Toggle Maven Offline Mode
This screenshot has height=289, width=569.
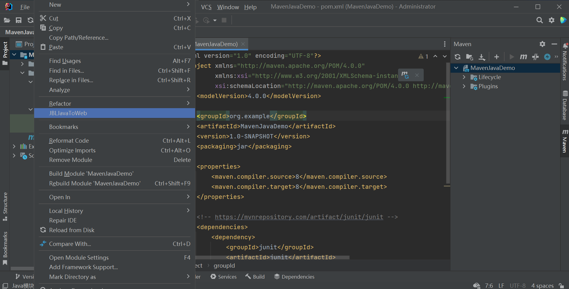(535, 57)
